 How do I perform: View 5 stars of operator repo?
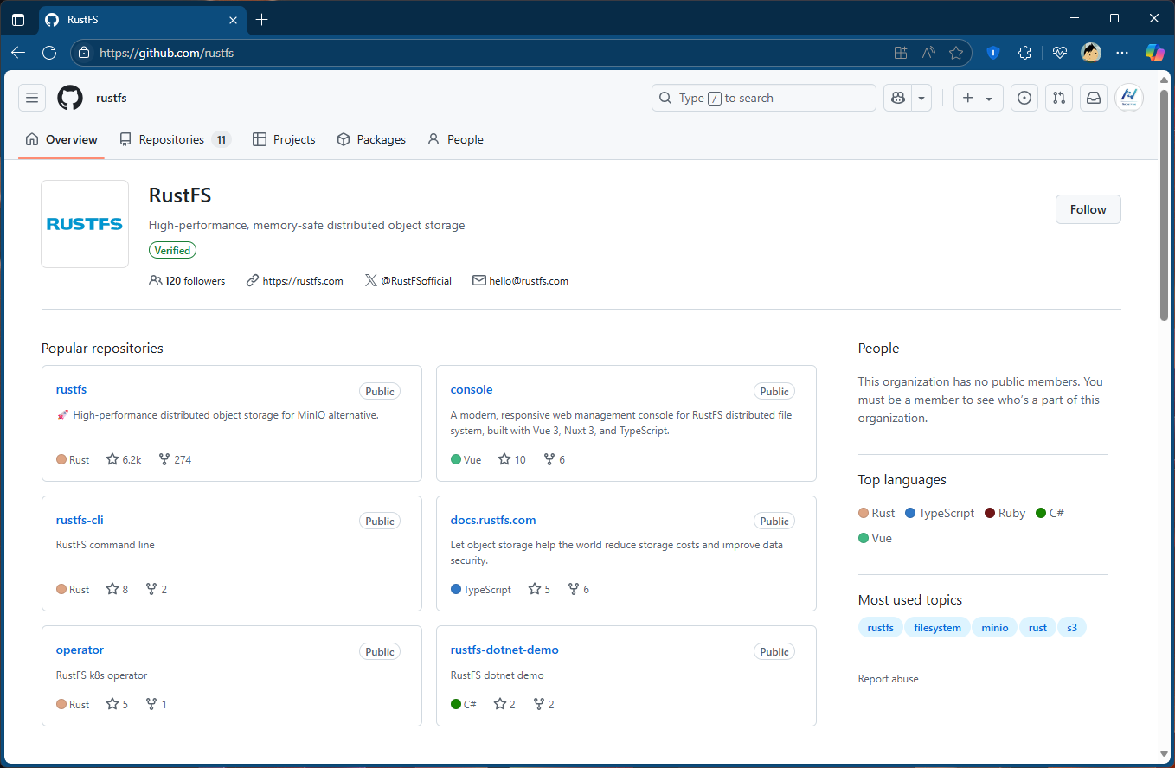point(117,704)
